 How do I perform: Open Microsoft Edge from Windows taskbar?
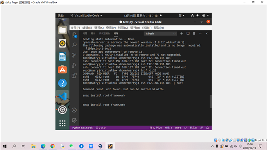click(x=43, y=146)
